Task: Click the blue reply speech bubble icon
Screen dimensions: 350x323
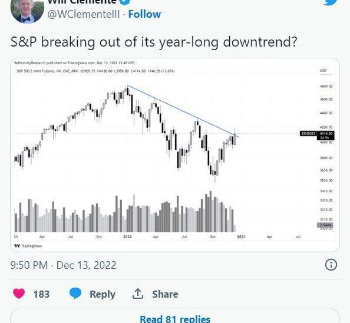Action: pyautogui.click(x=75, y=294)
